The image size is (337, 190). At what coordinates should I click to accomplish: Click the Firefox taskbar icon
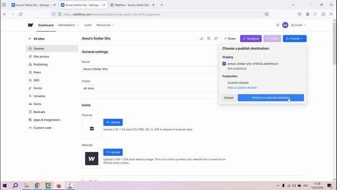click(59, 185)
